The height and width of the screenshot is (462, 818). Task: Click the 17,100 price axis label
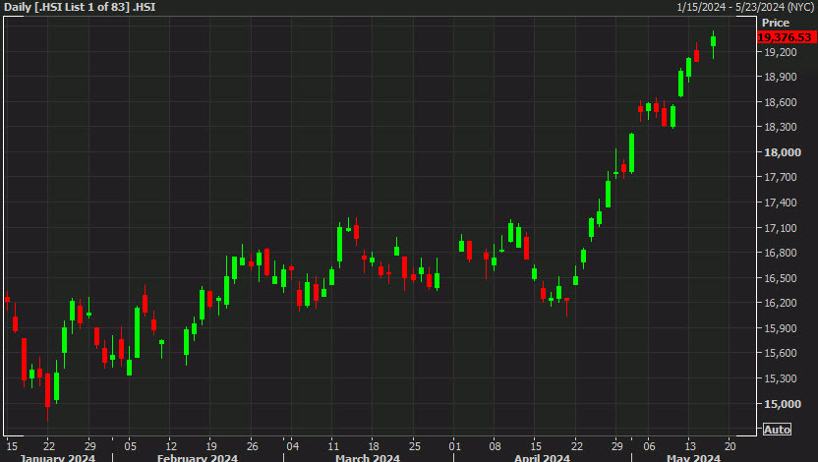click(x=781, y=228)
